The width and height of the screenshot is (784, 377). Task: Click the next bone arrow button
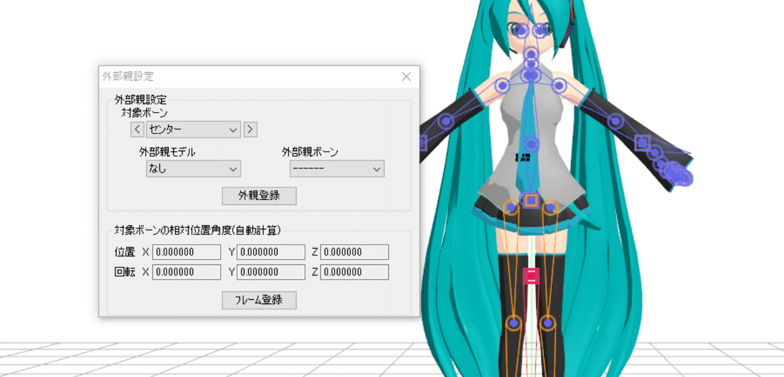tap(250, 129)
